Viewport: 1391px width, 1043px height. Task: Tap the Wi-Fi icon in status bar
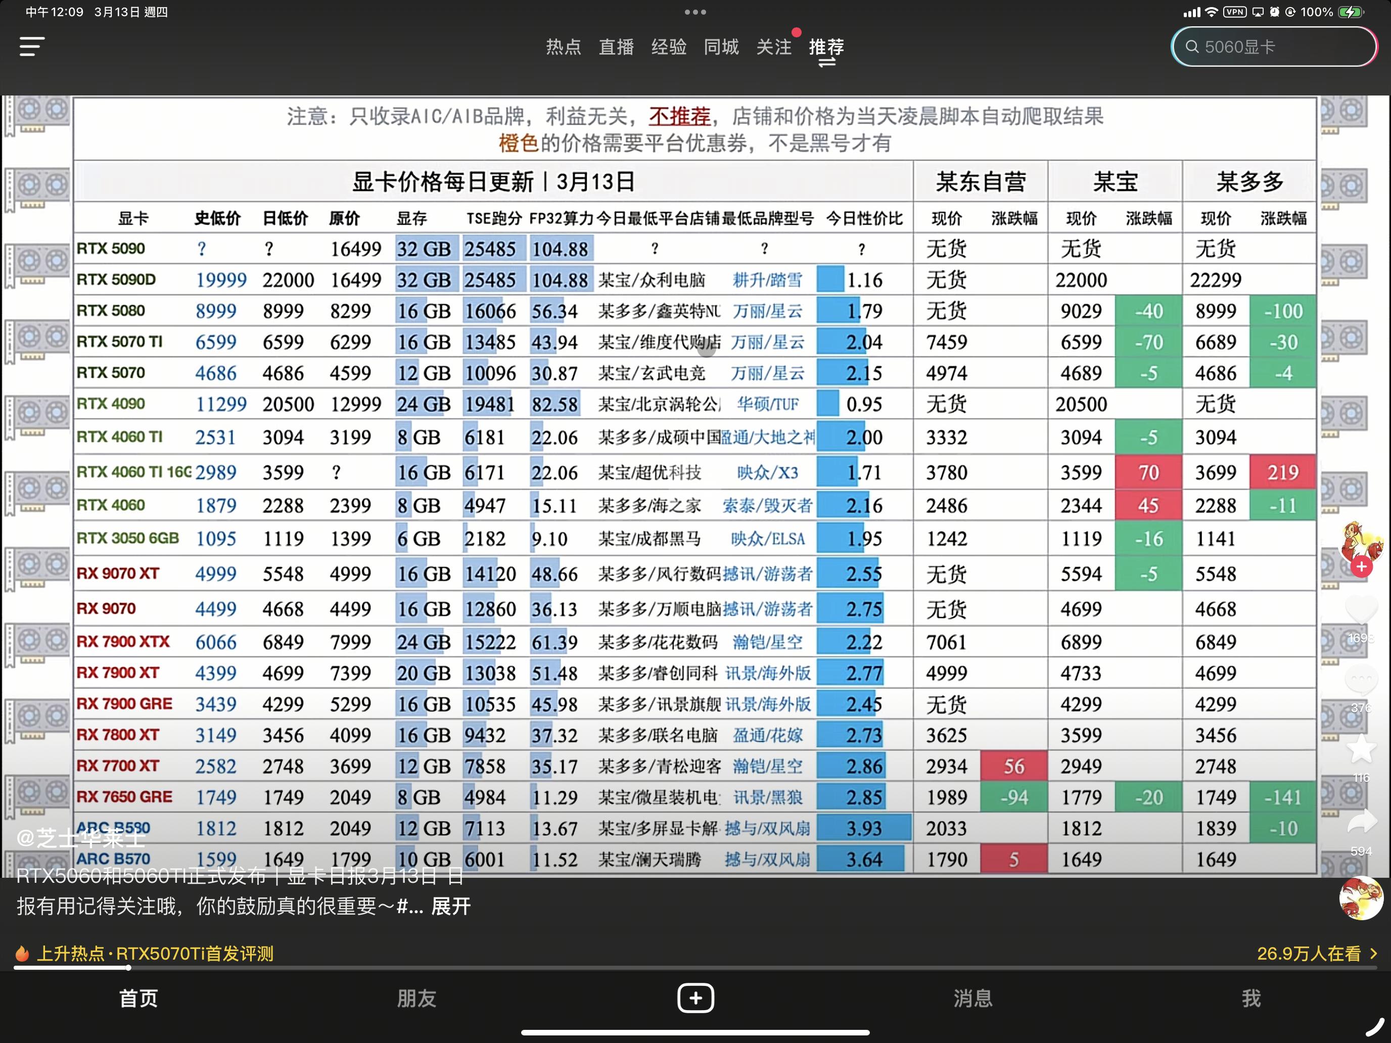1211,12
